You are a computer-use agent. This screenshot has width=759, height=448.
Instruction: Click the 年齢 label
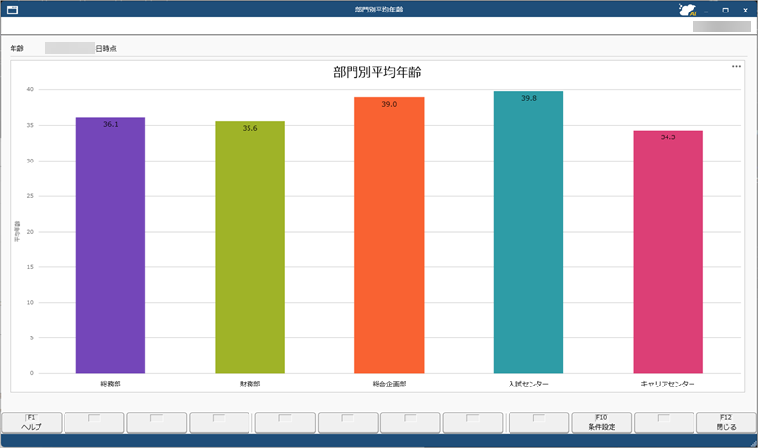pos(17,48)
